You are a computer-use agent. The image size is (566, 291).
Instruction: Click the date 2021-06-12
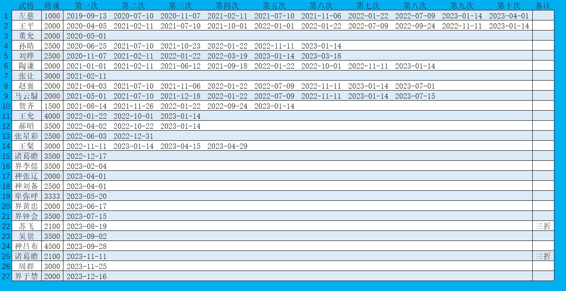pyautogui.click(x=181, y=66)
